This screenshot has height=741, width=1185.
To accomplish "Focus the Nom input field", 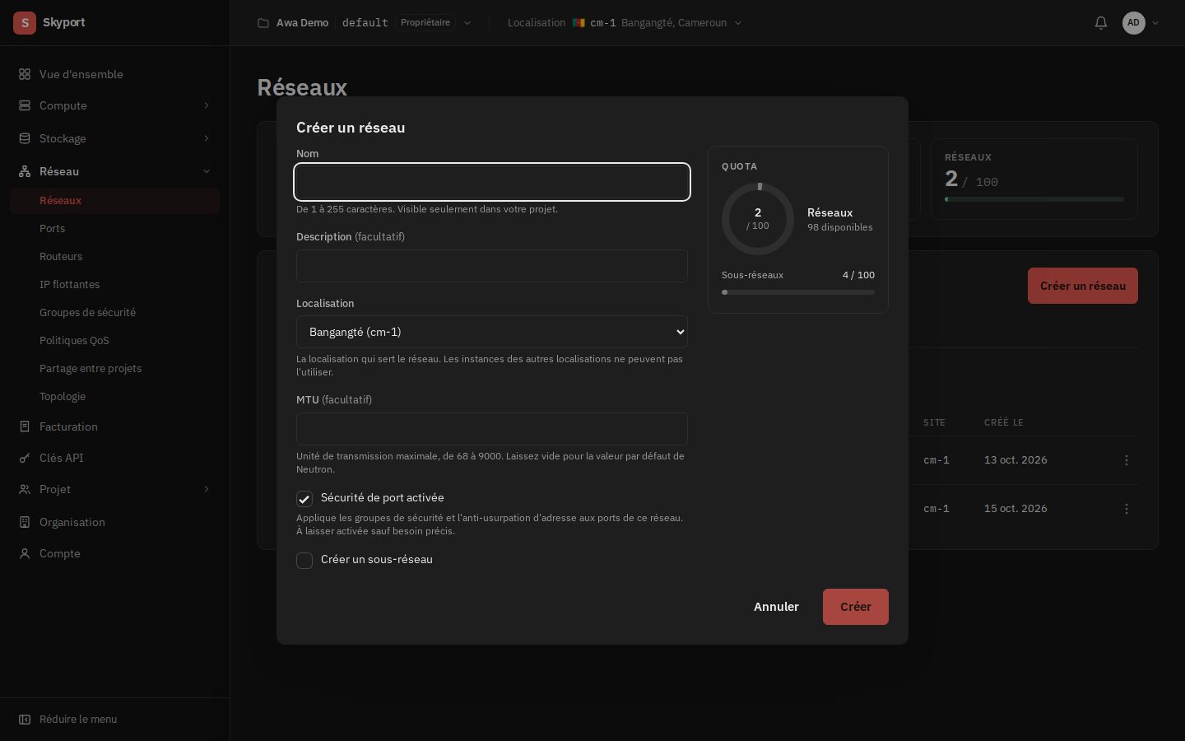I will [x=492, y=182].
